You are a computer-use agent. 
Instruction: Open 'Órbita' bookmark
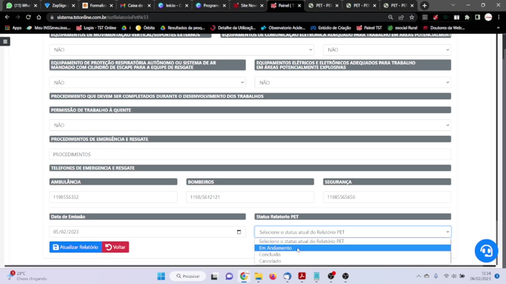click(145, 28)
